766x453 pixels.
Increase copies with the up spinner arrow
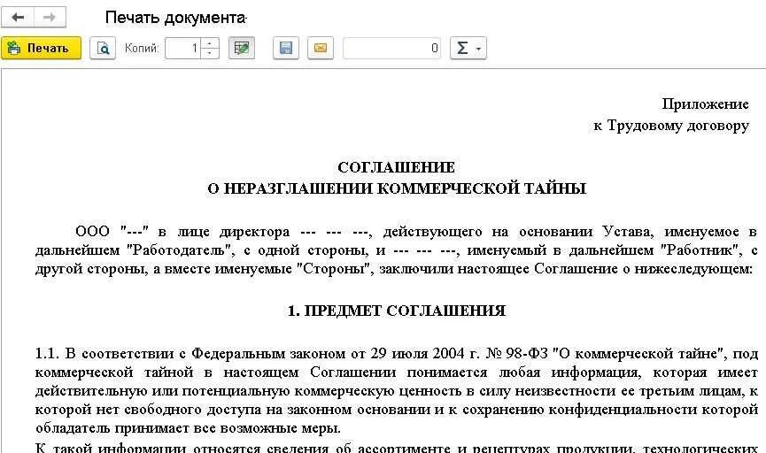click(210, 43)
